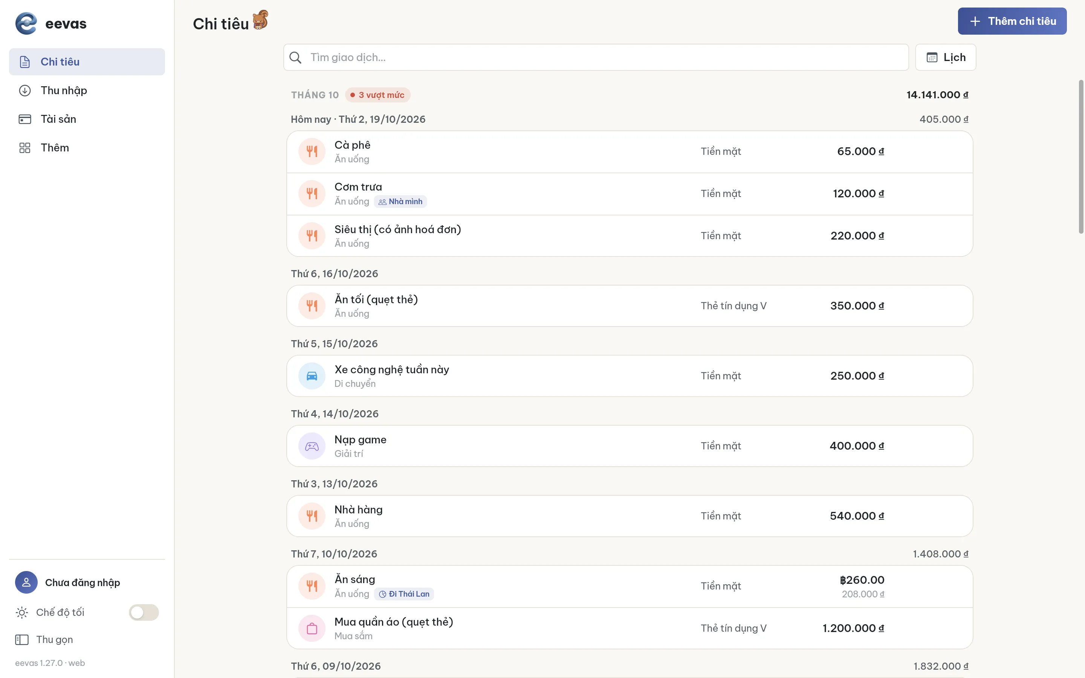Click the car icon on Xe công nghệ row
1085x678 pixels.
point(312,376)
